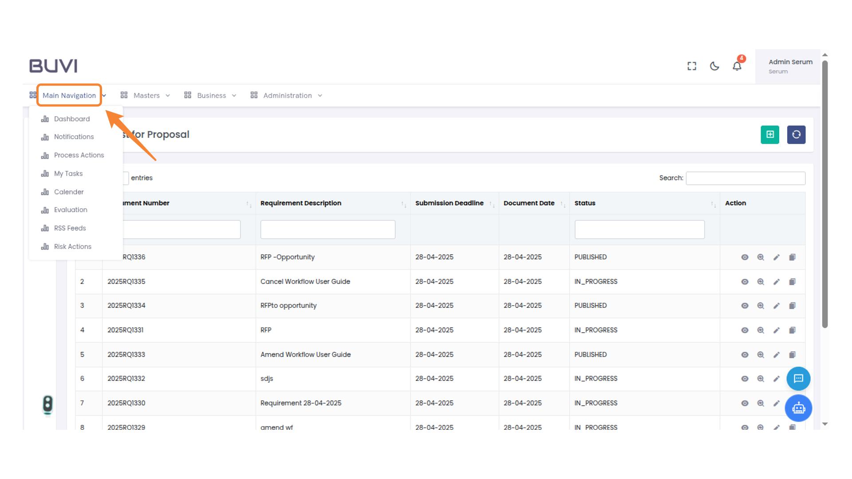Open Process Actions in the menu

pyautogui.click(x=79, y=155)
